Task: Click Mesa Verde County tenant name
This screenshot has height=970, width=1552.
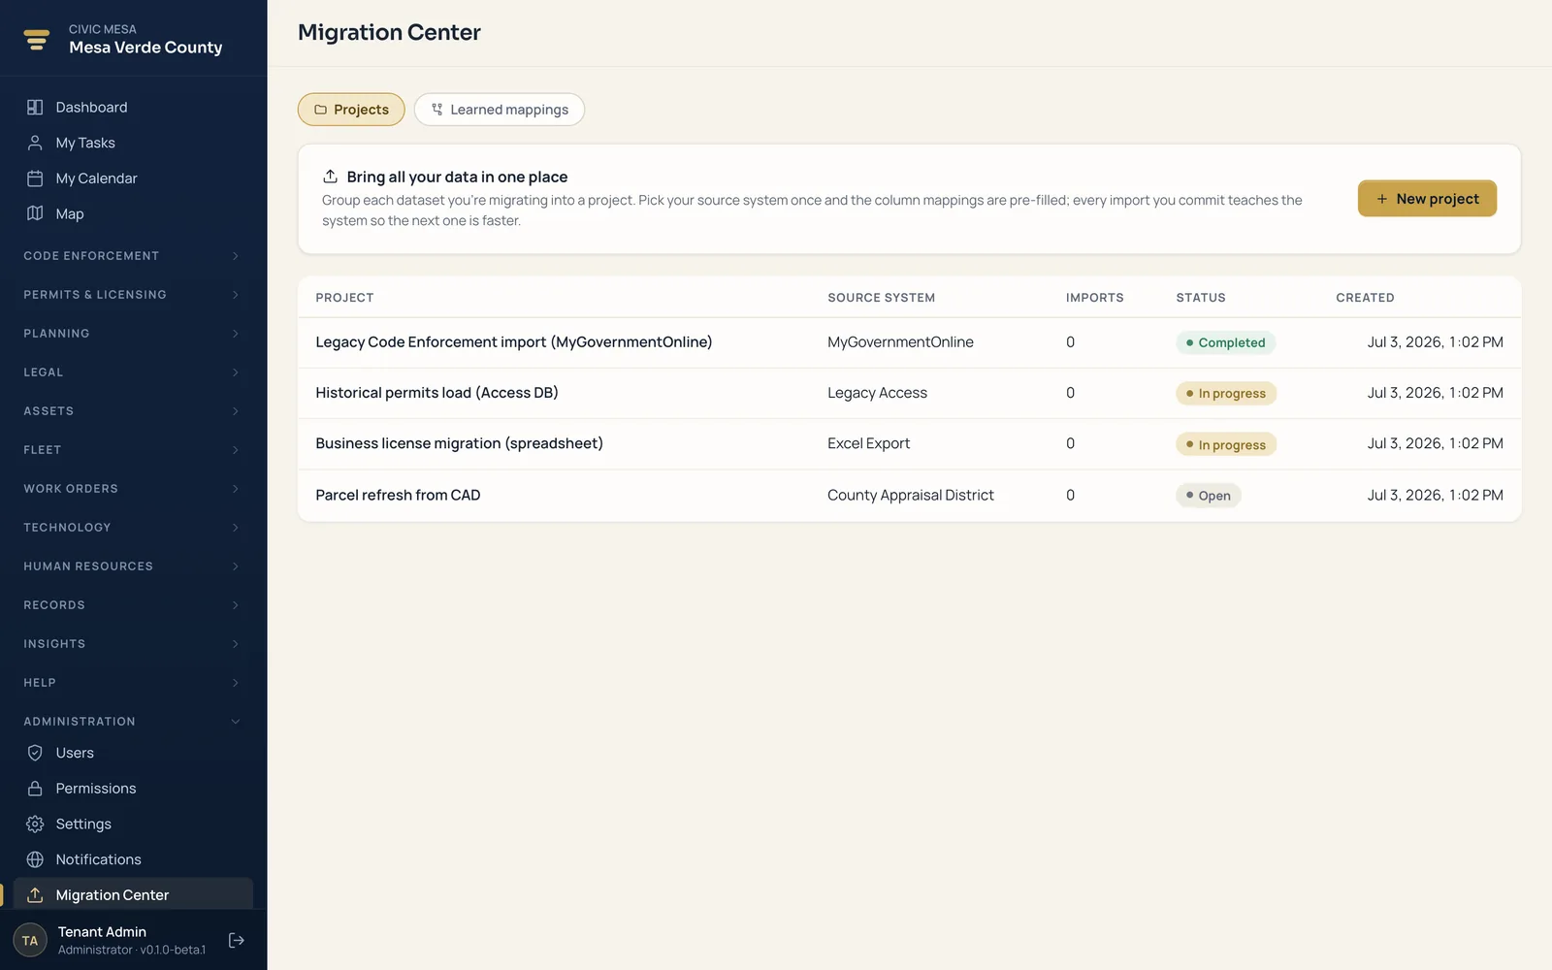Action: (x=145, y=48)
